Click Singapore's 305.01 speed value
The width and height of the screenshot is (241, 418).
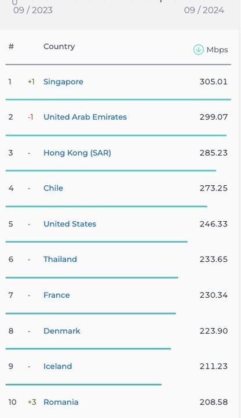(214, 82)
